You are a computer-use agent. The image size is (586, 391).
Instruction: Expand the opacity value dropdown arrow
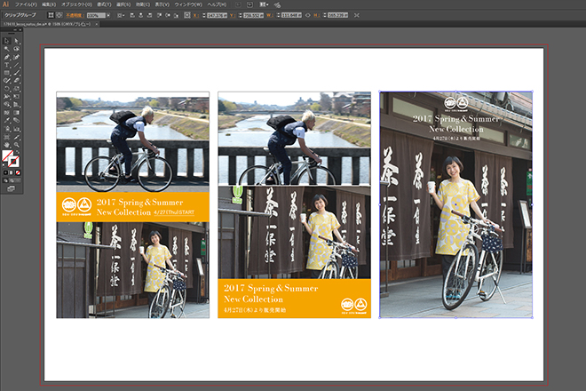point(108,15)
